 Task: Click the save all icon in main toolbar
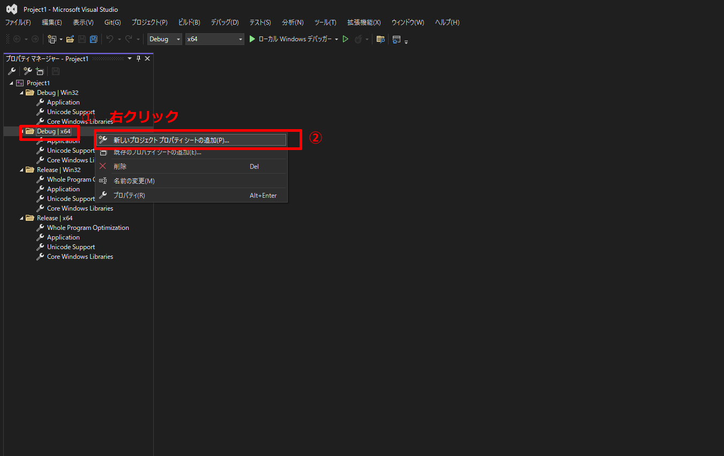coord(94,39)
